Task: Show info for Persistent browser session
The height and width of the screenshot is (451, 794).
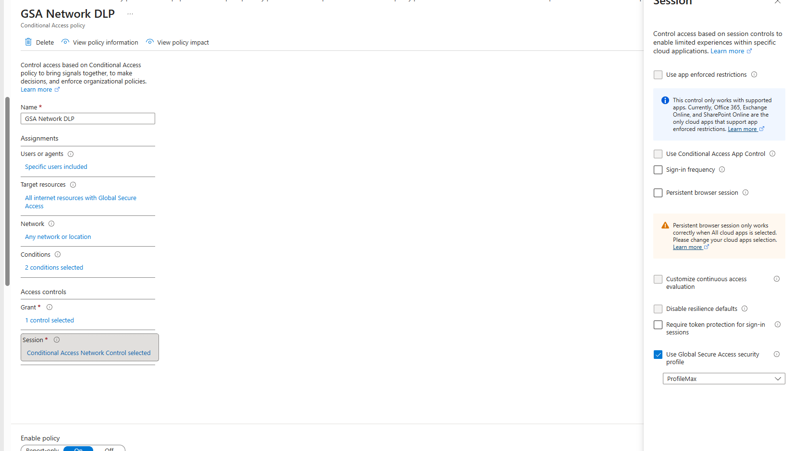Action: click(x=745, y=193)
